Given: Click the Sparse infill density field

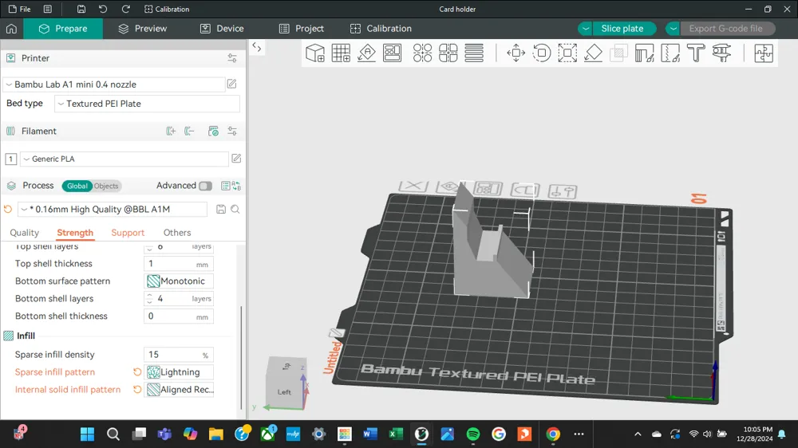Looking at the screenshot, I should tap(179, 355).
